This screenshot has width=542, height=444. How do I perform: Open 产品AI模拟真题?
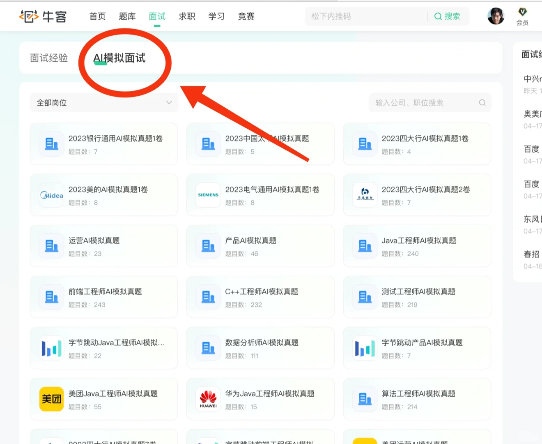click(x=260, y=246)
